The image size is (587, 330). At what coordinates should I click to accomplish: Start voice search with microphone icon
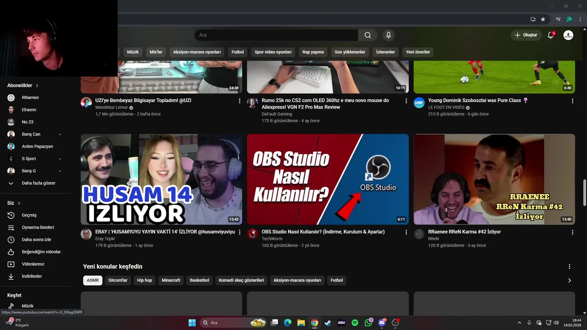(388, 35)
